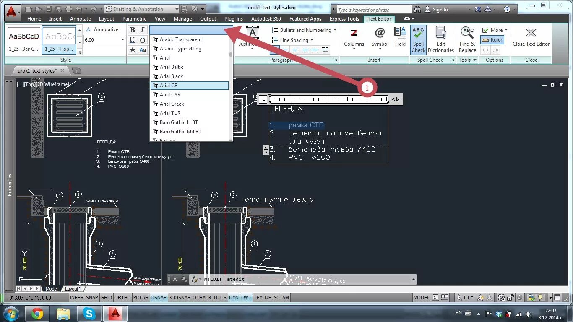Click the Close Text Editor X icon
This screenshot has height=322, width=573.
tap(531, 37)
